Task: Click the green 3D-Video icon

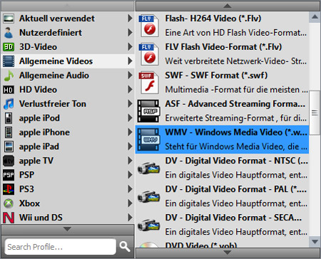Action: (9, 47)
